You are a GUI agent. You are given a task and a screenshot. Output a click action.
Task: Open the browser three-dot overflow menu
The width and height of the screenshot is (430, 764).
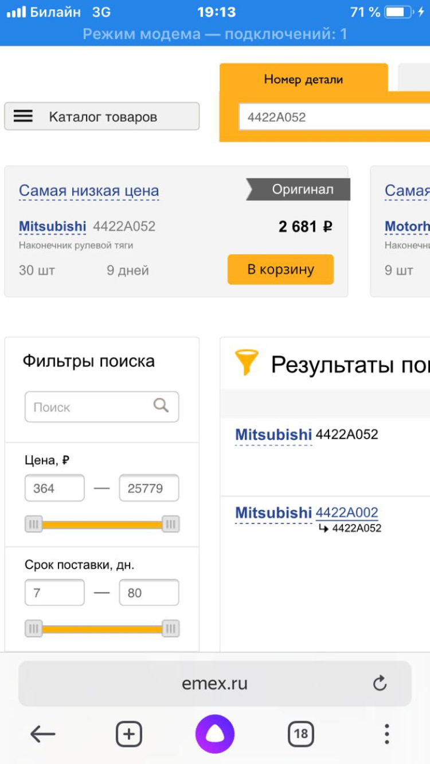pyautogui.click(x=387, y=733)
